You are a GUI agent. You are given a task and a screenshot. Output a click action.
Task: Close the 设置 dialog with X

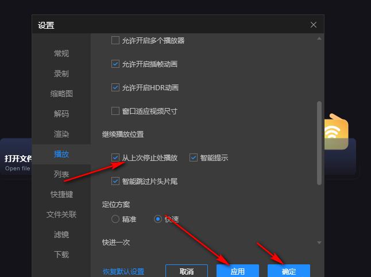point(313,25)
